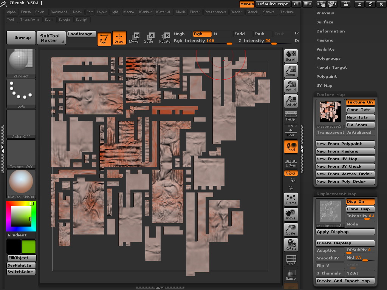Click the Unwrap button
387x290 pixels.
pos(21,38)
